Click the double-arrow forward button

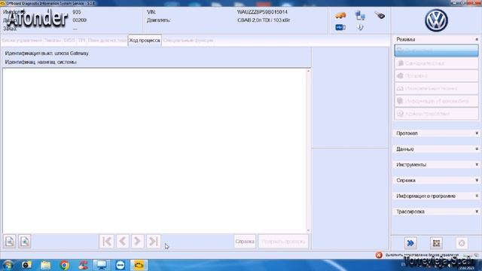410,243
